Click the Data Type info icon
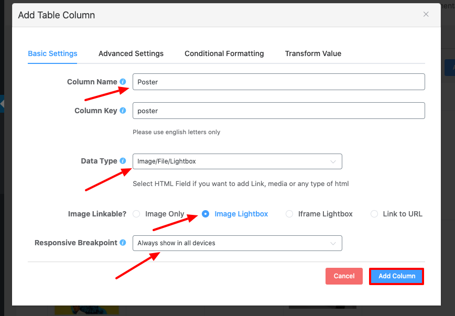Viewport: 455px width, 316px height. [123, 161]
